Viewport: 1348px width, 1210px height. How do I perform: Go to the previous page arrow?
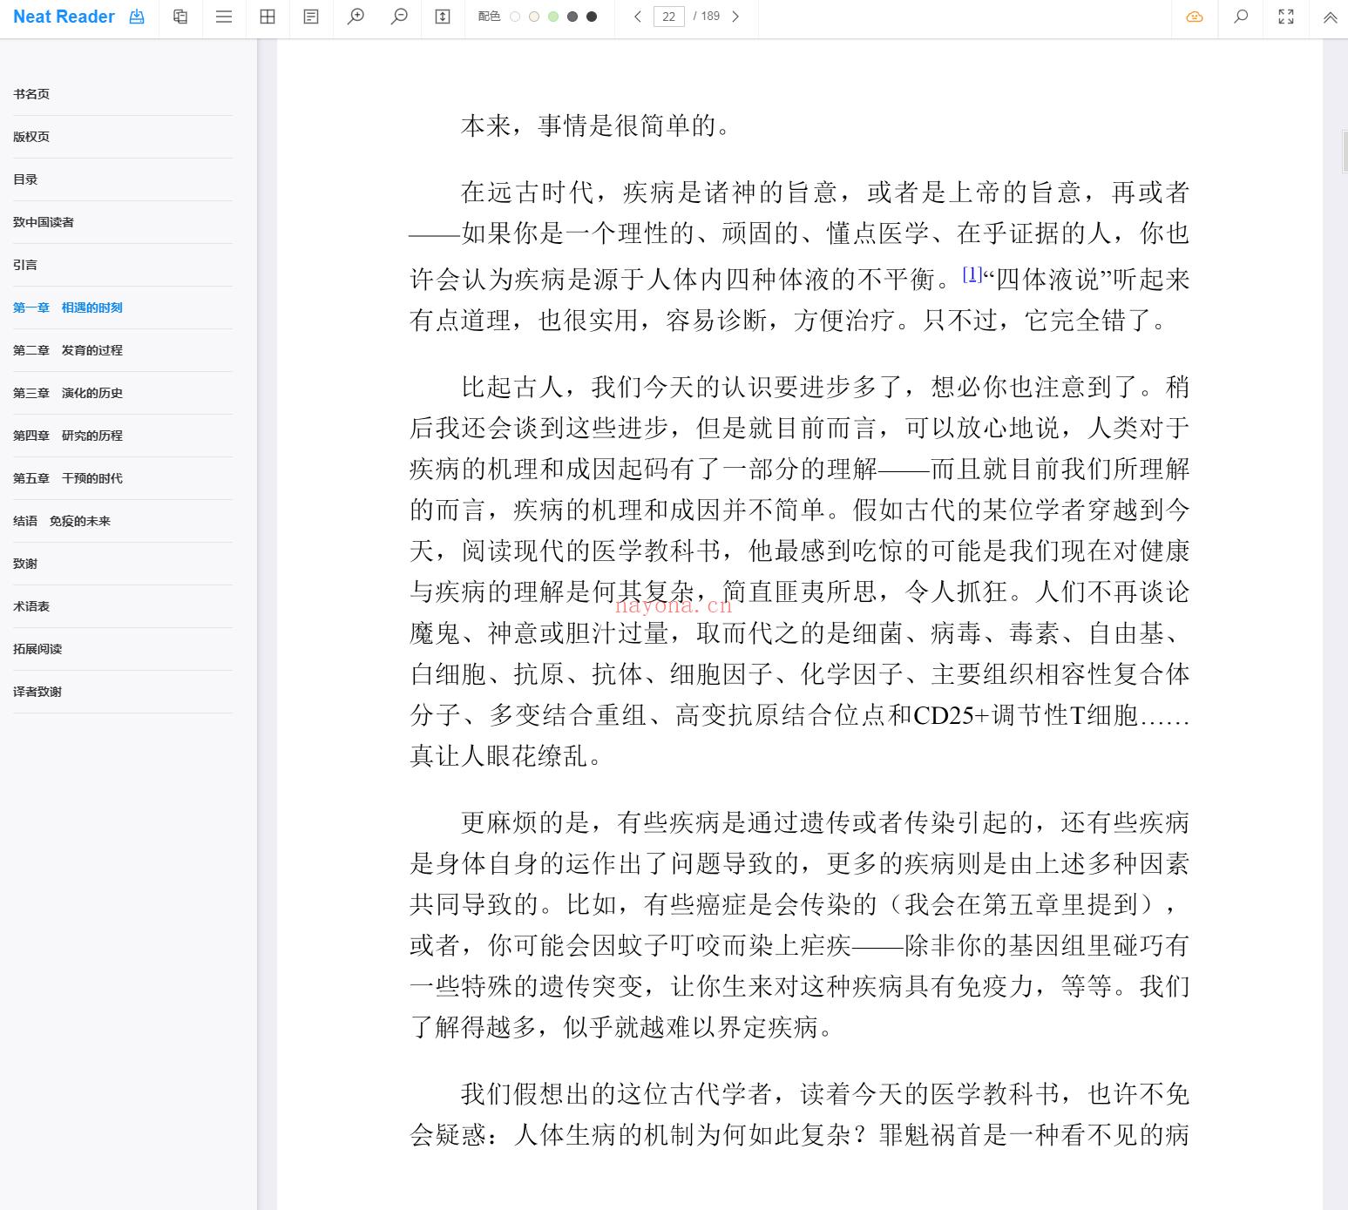click(x=638, y=17)
